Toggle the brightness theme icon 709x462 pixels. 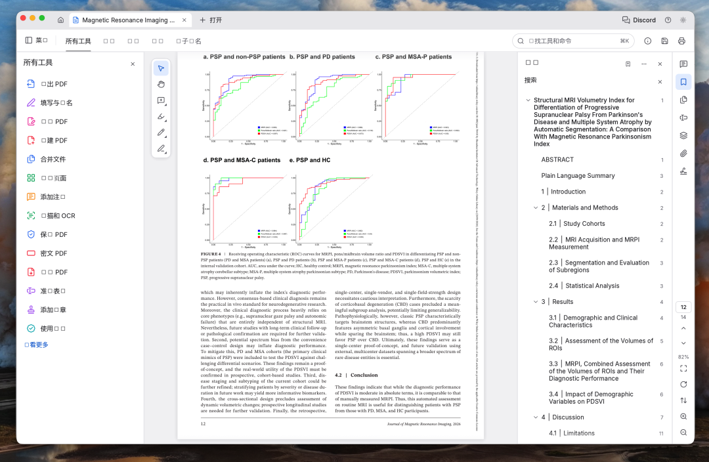coord(683,20)
